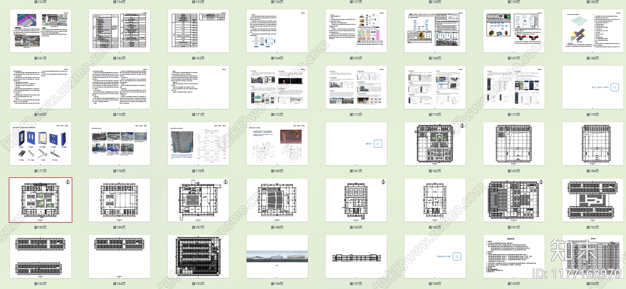This screenshot has height=289, width=626.
Task: Open the page 168 thumbnail
Action: [x=593, y=31]
